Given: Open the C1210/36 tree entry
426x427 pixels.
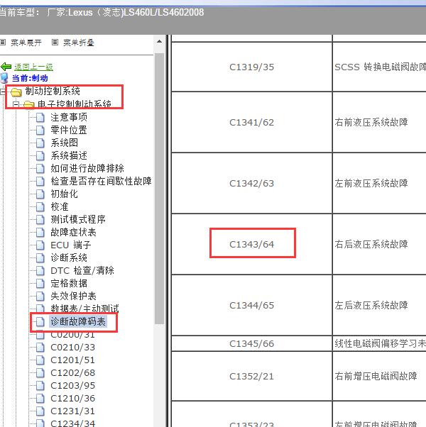Looking at the screenshot, I should 72,399.
